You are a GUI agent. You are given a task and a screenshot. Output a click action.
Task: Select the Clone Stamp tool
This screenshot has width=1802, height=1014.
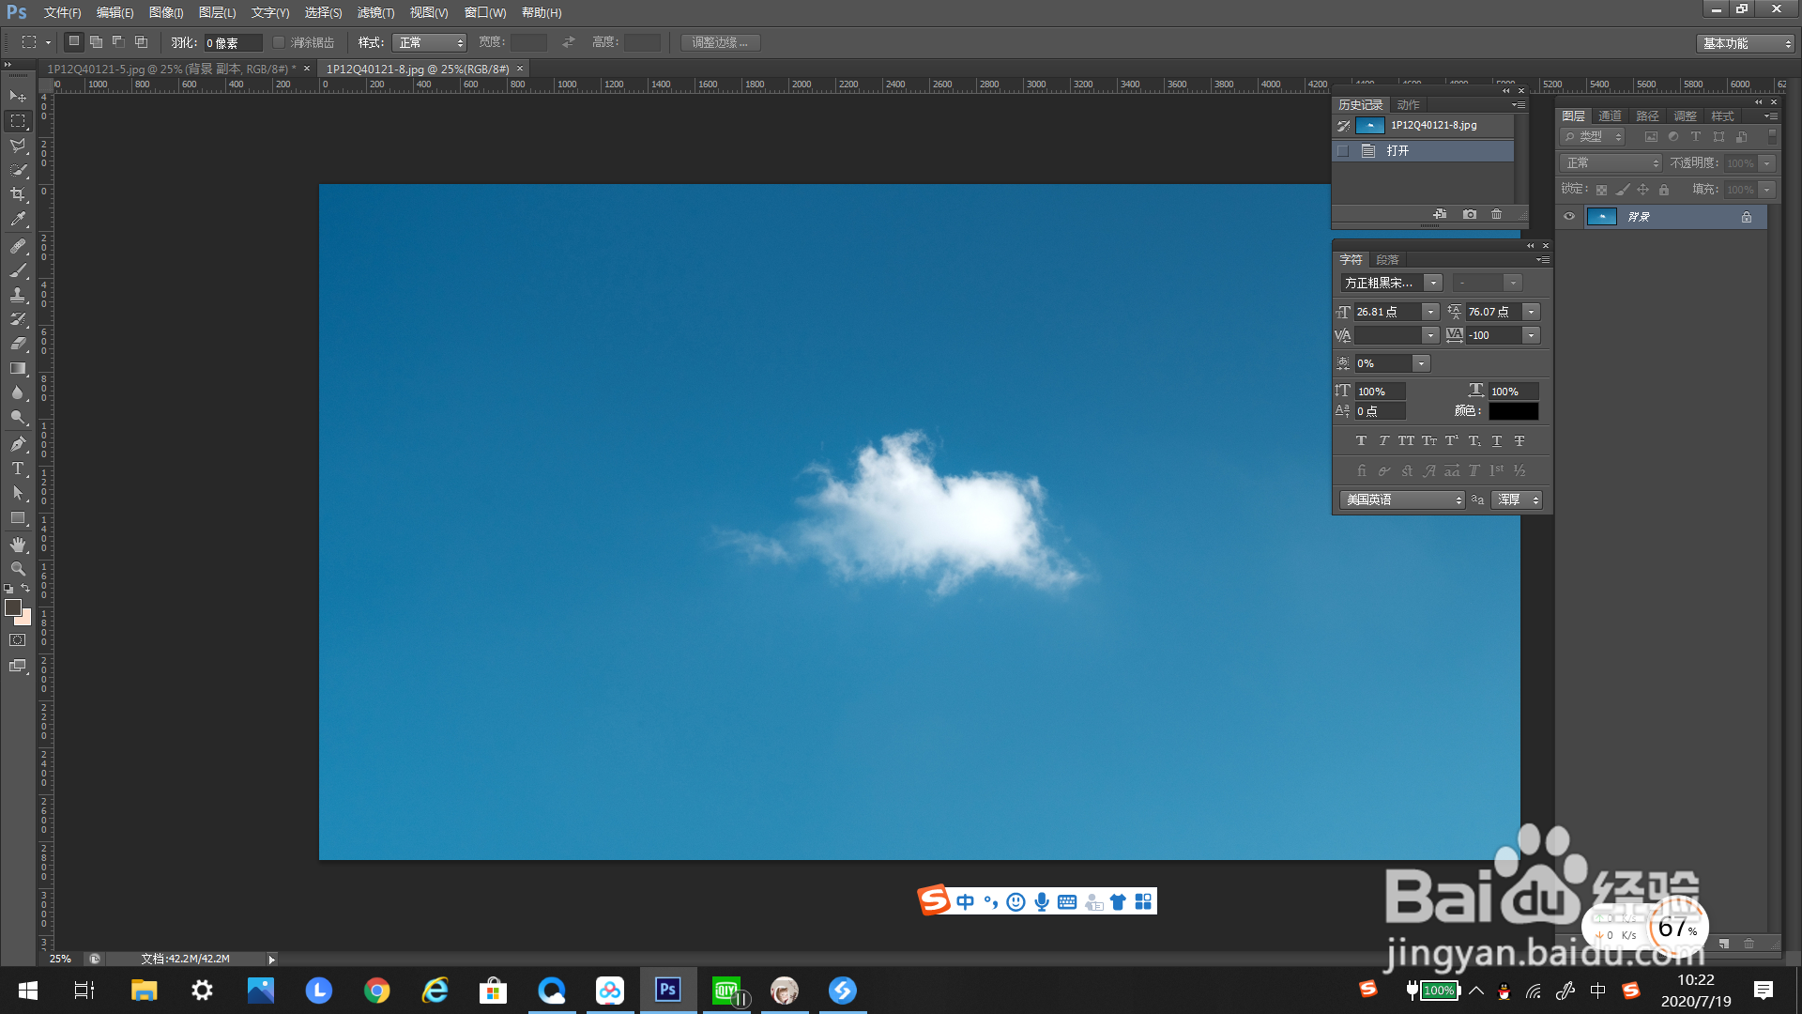pyautogui.click(x=18, y=295)
